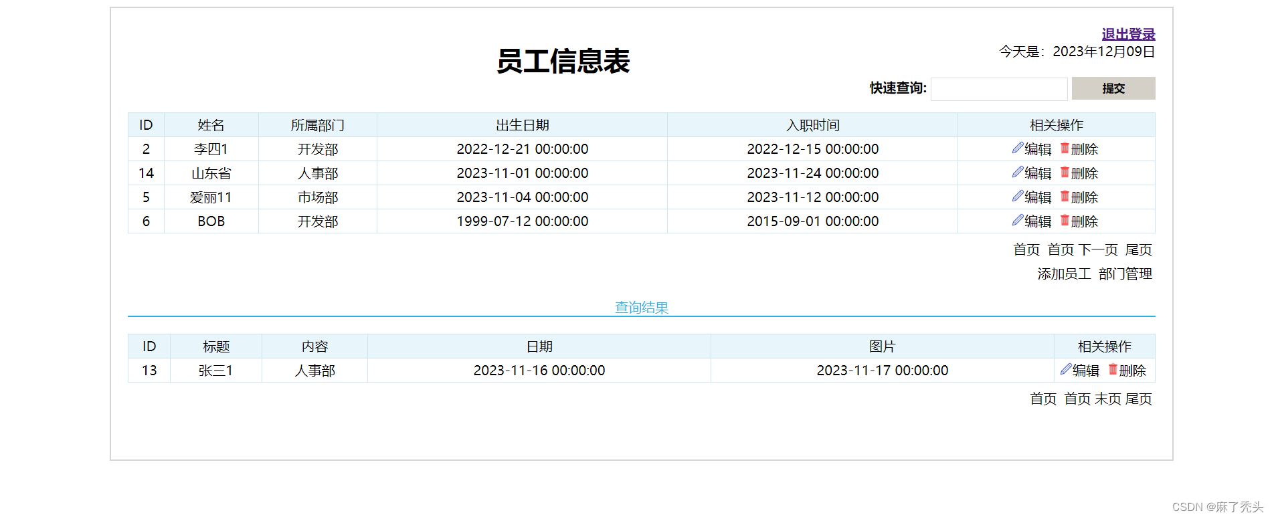This screenshot has height=519, width=1274.
Task: Click the 内容 column header
Action: (315, 346)
